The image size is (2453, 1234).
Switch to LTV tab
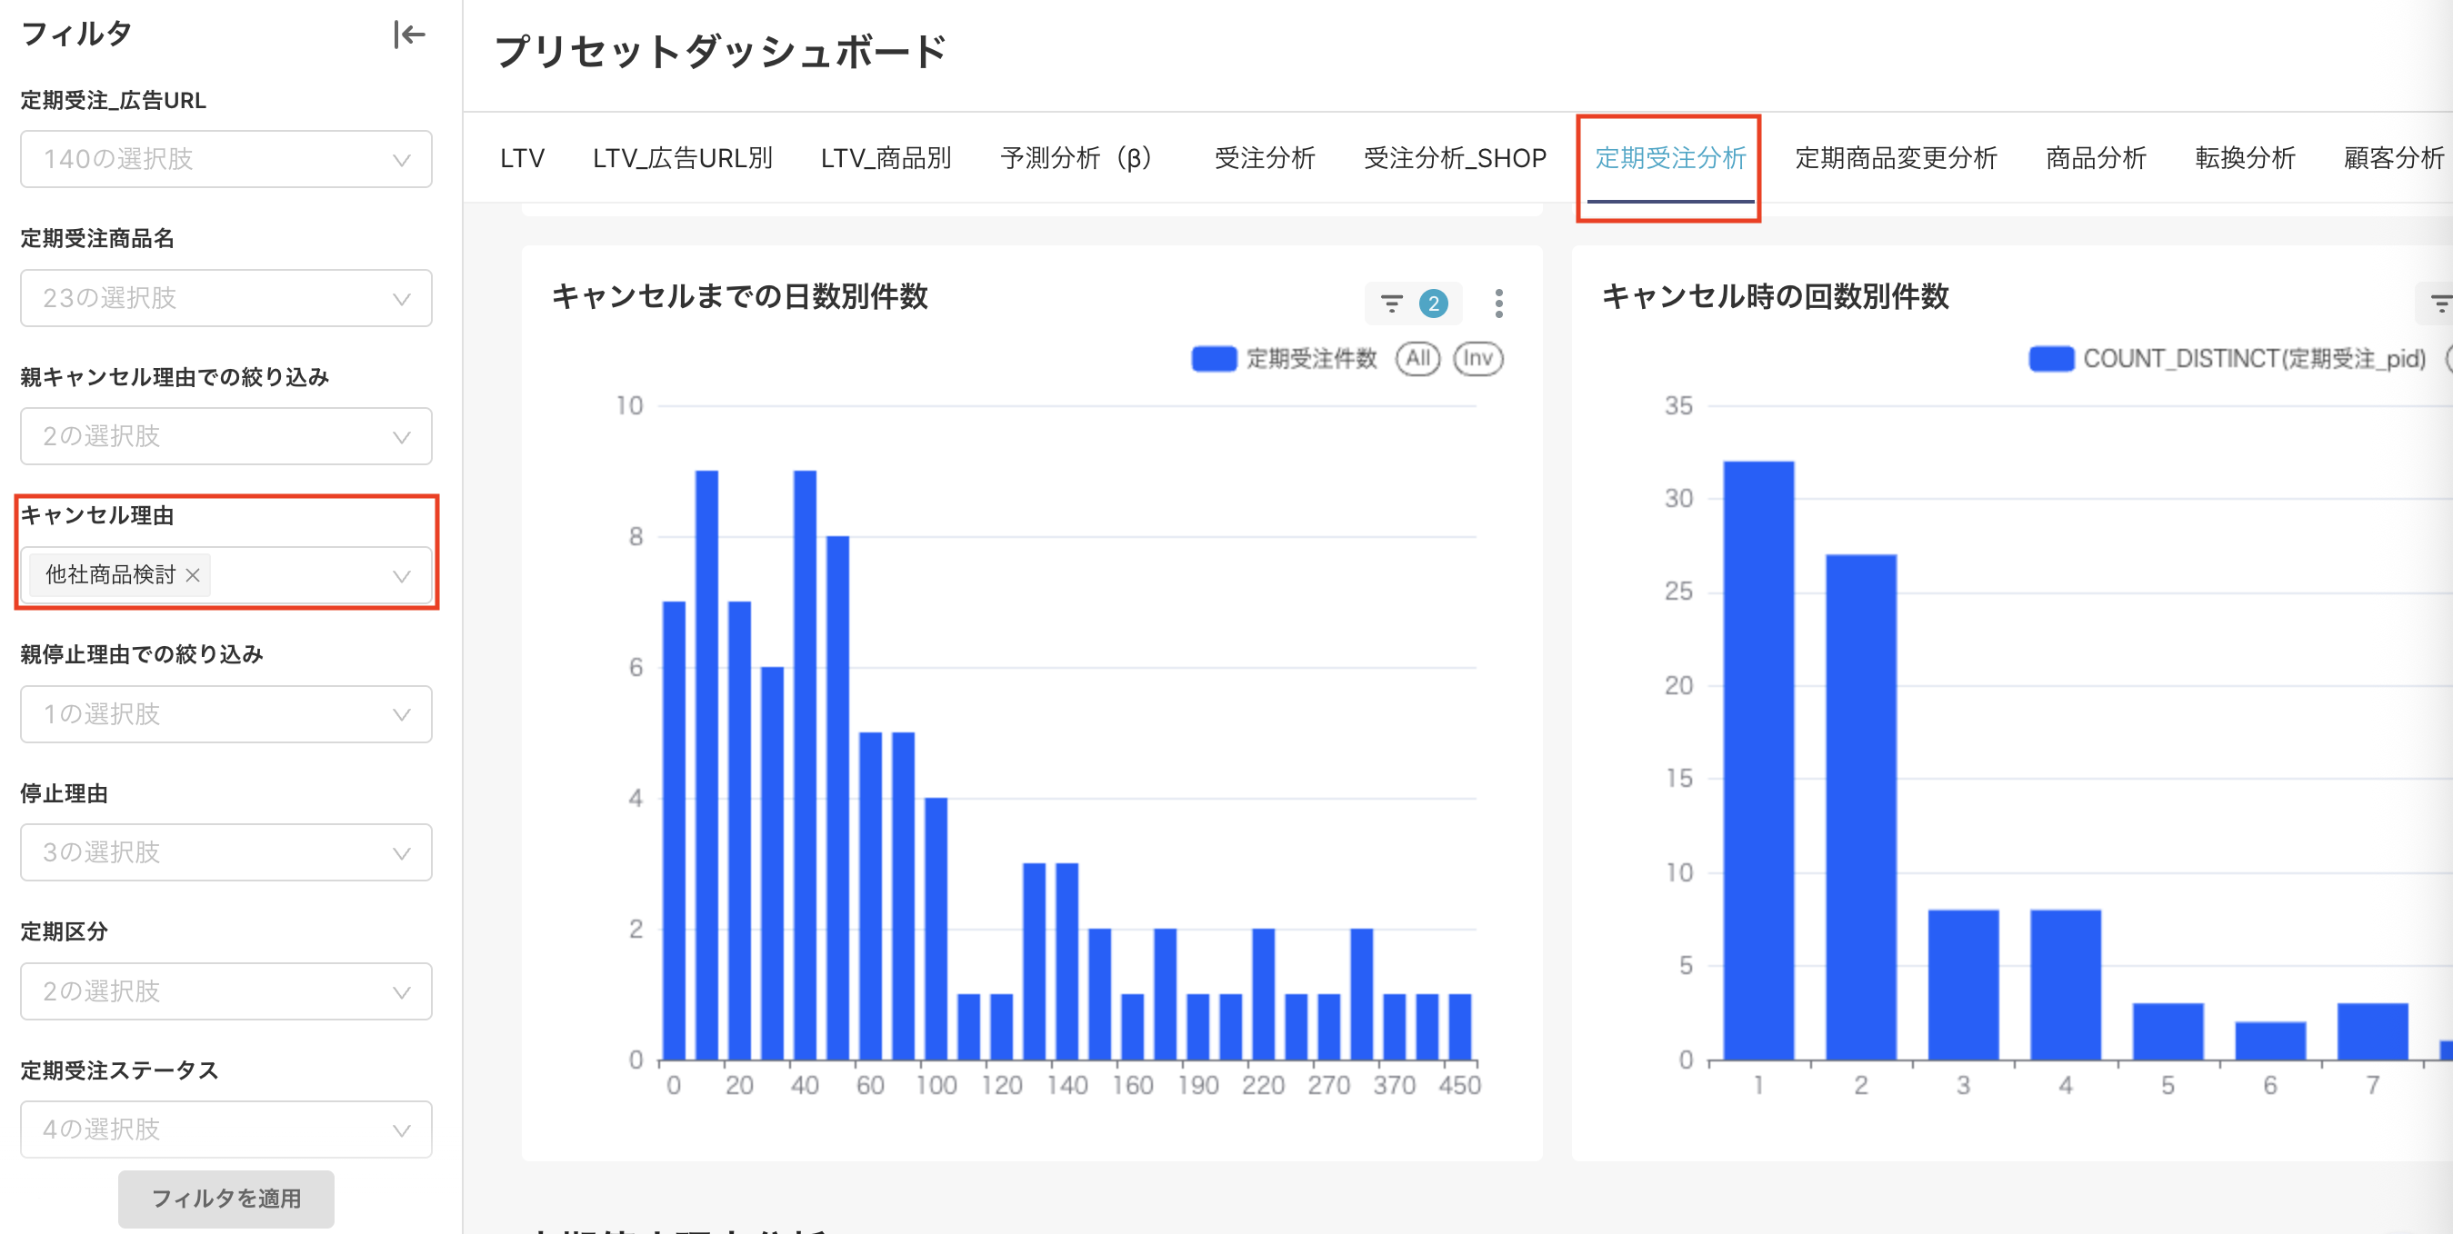tap(522, 158)
